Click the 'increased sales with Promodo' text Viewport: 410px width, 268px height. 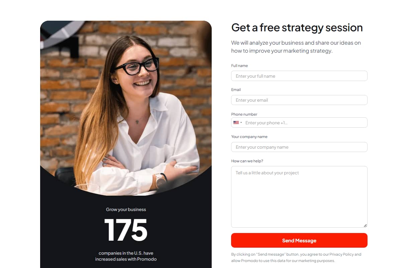click(126, 259)
